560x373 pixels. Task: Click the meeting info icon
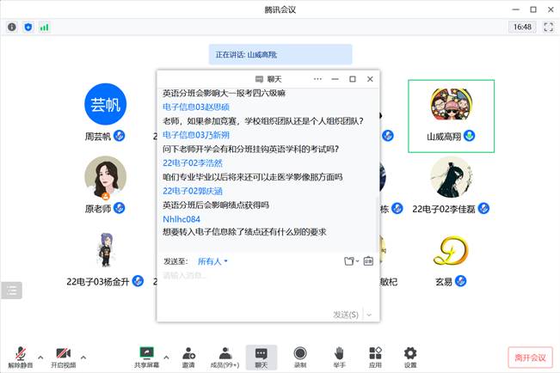pos(12,27)
